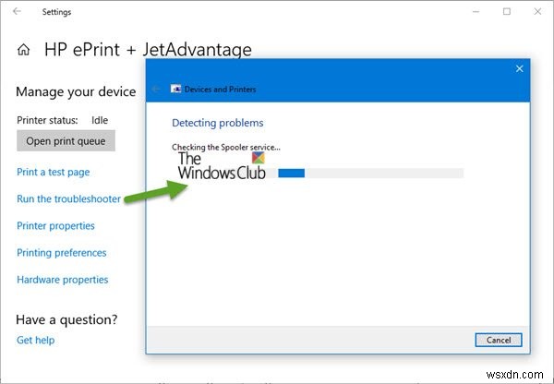
Task: Print a test page
Action: coord(53,172)
